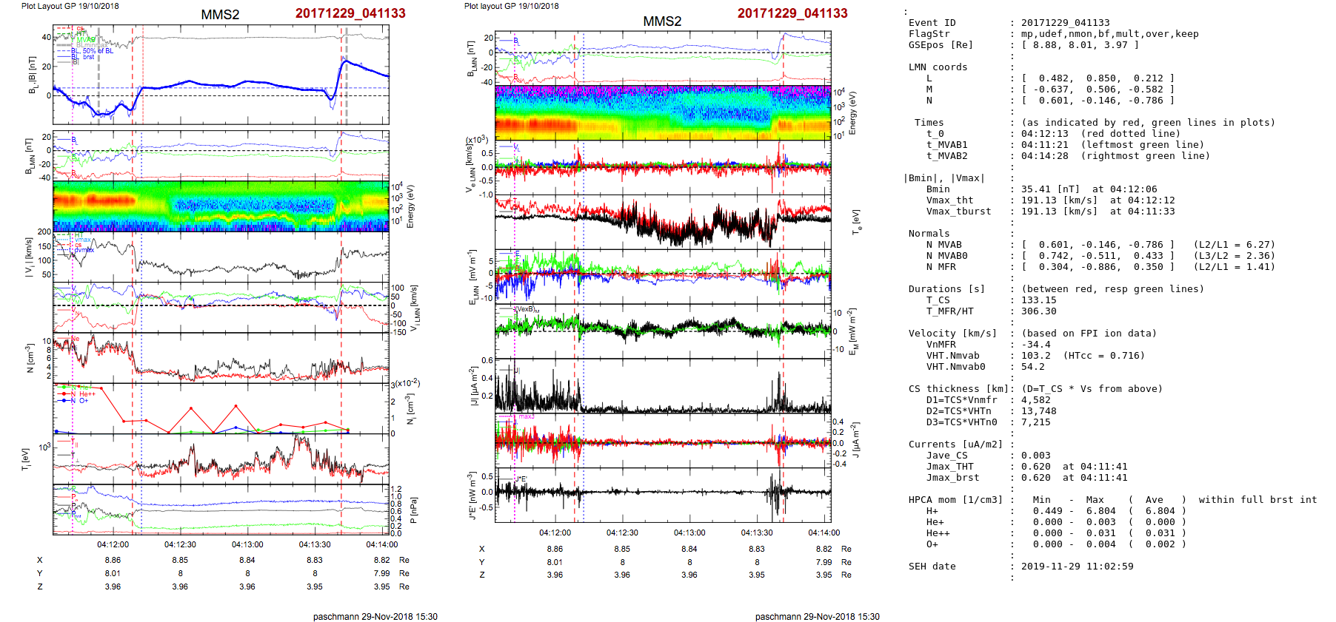Click the 04:14:00 time tick under the right plot
1336x622 pixels.
[x=824, y=533]
